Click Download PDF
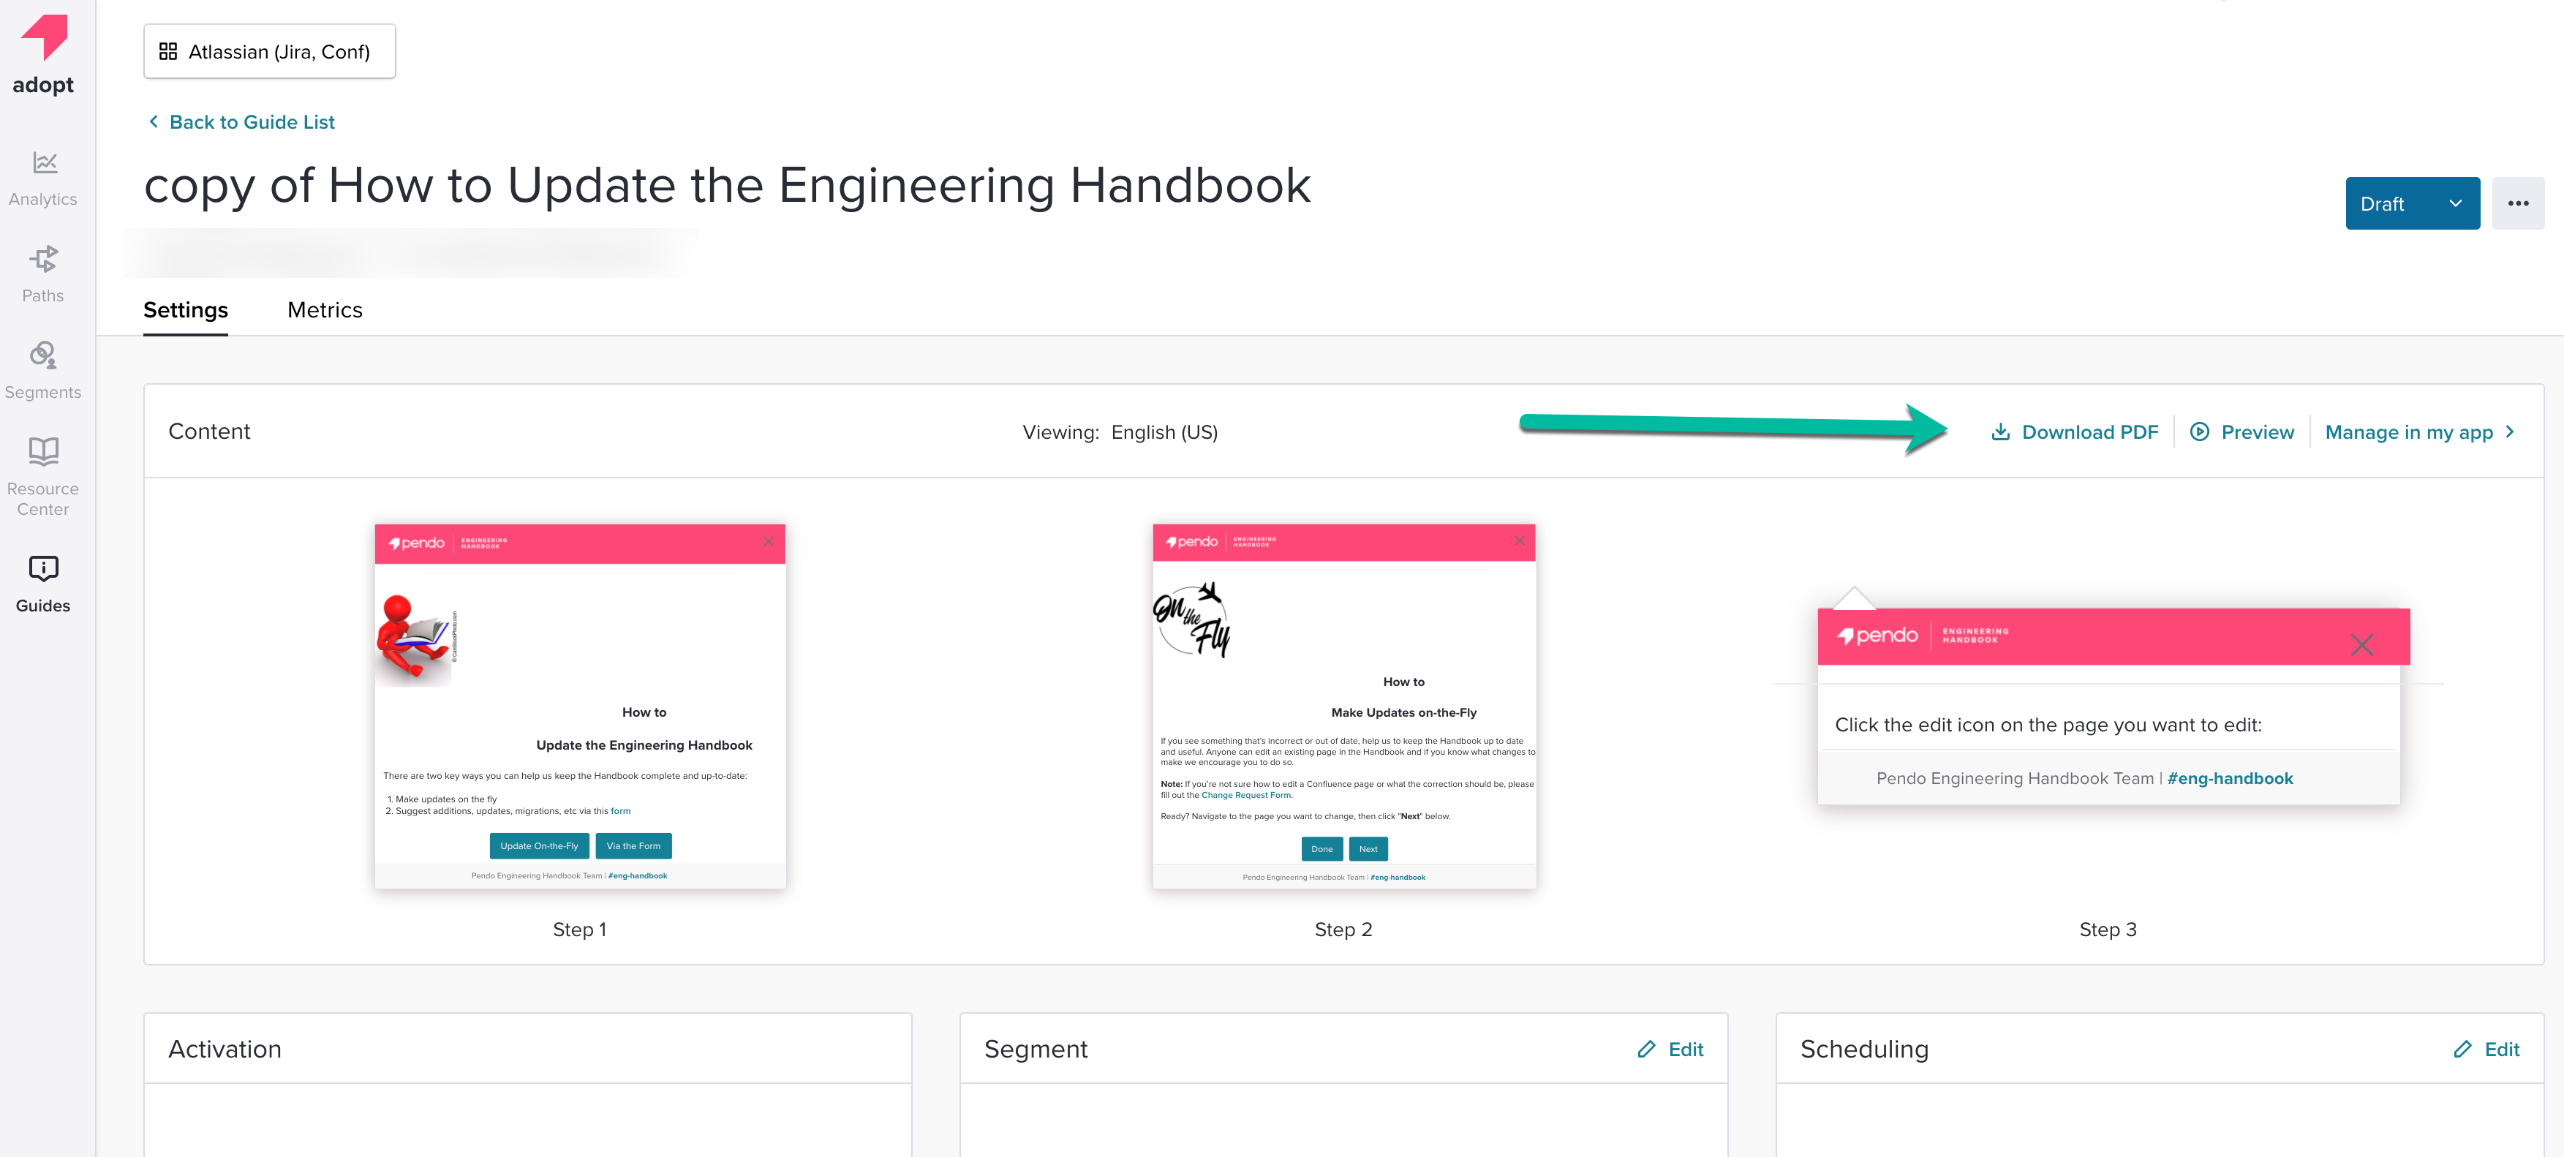The height and width of the screenshot is (1157, 2564). point(2074,432)
